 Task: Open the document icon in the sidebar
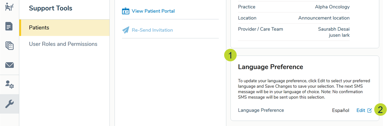click(9, 26)
